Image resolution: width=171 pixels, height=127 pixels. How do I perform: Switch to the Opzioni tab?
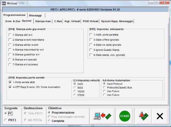click(x=27, y=21)
